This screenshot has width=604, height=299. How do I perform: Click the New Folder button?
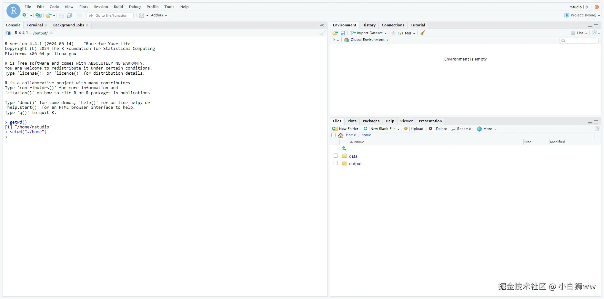coord(346,129)
